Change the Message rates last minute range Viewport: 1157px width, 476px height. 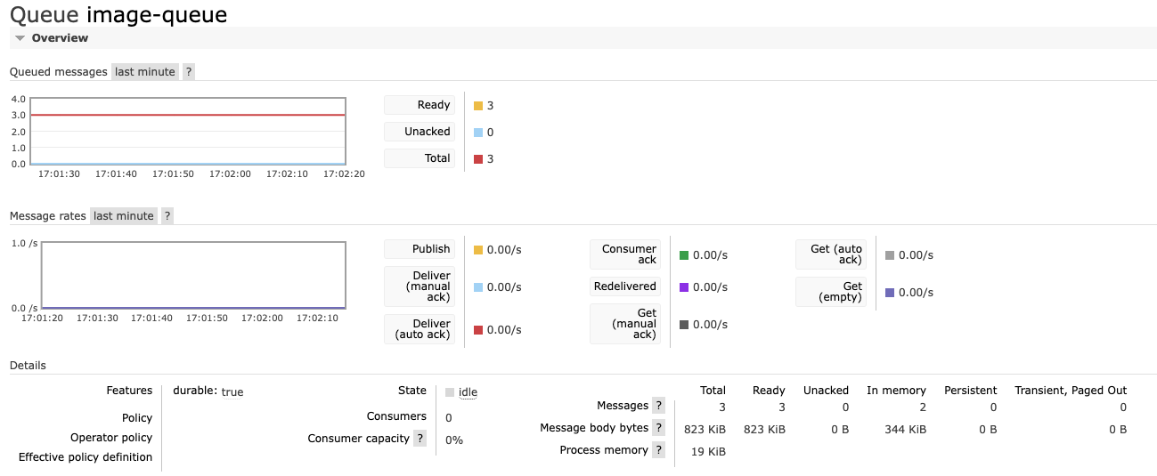[x=124, y=216]
